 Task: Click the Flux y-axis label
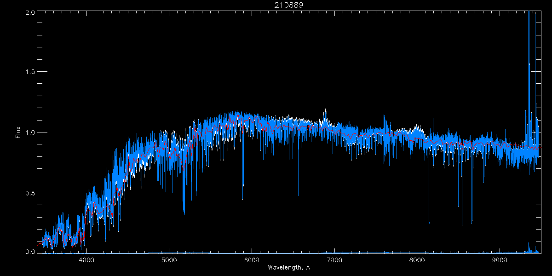click(18, 132)
